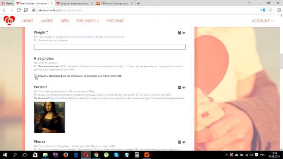Open Windows taskbar search
283x159 pixels.
[x=15, y=155]
